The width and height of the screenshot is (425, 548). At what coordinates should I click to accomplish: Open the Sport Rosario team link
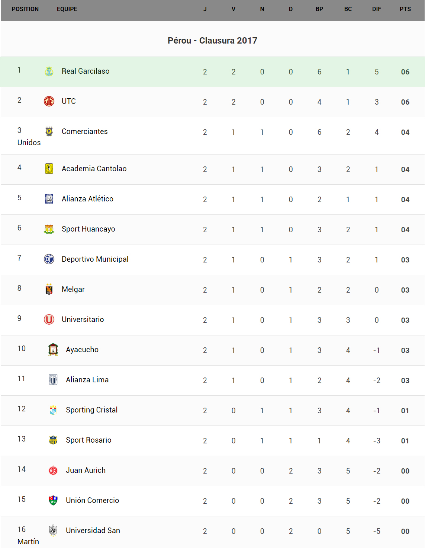click(x=88, y=440)
